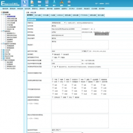Click the 数据更新 link in shortcut bar
The height and width of the screenshot is (133, 133).
[57, 9]
